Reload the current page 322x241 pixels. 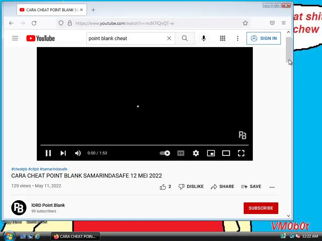tap(34, 23)
